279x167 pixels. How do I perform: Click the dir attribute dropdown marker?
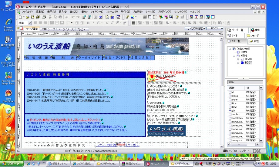point(230,111)
